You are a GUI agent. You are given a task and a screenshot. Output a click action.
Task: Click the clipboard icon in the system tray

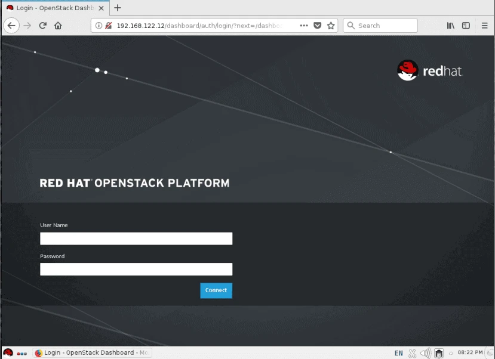[438, 353]
